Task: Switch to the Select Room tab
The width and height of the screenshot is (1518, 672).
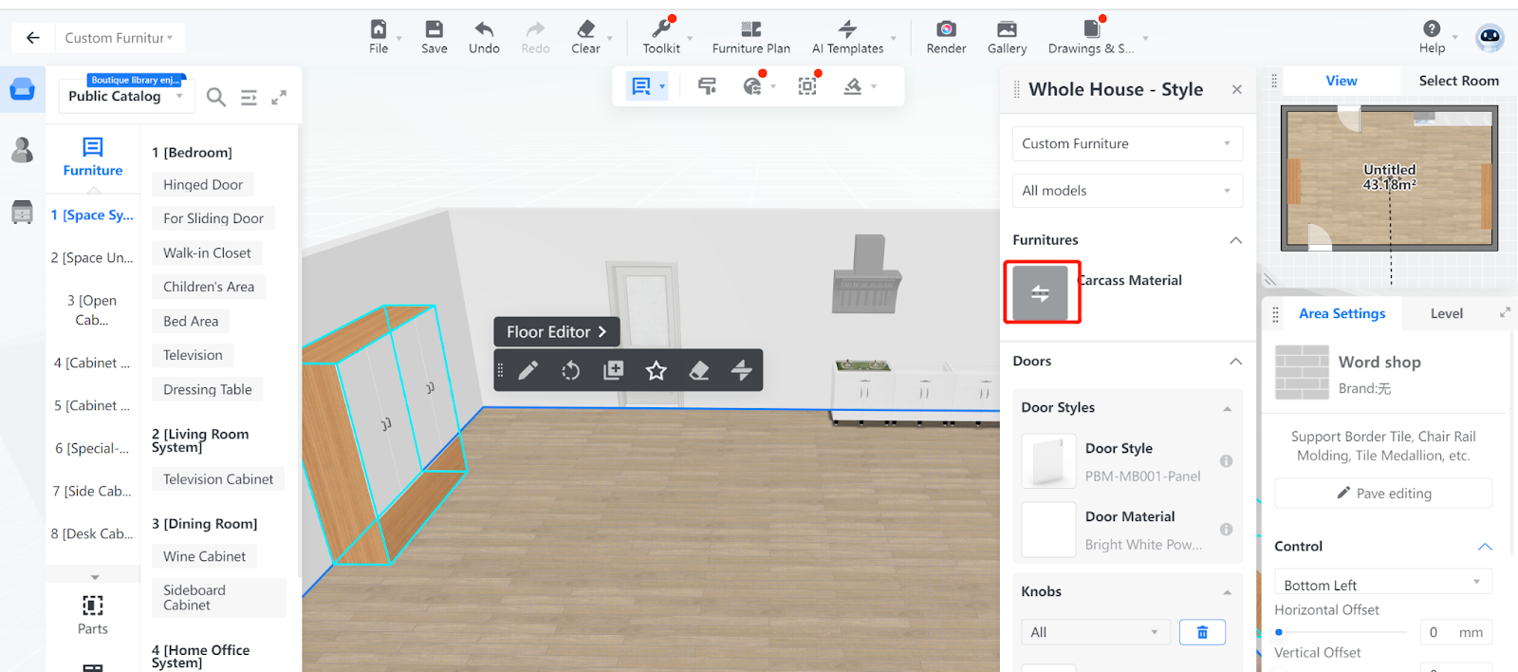Action: tap(1458, 81)
